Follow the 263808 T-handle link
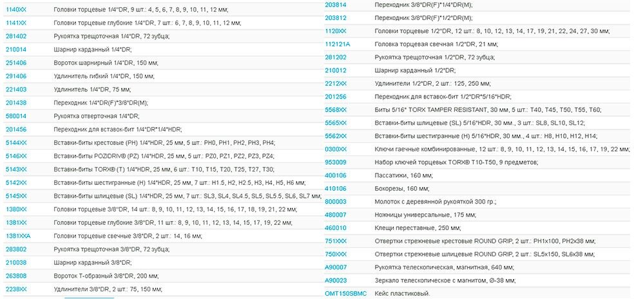 pos(16,276)
